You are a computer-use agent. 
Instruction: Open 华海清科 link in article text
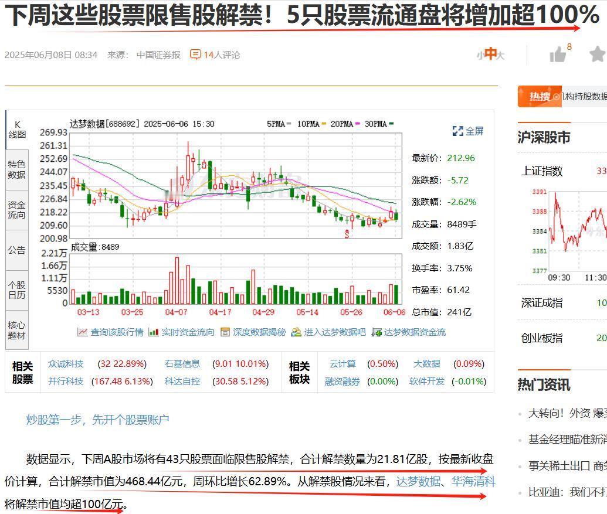(x=473, y=482)
